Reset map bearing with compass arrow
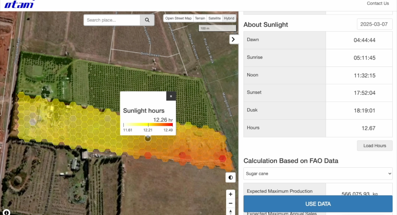Image resolution: width=397 pixels, height=215 pixels. tap(231, 212)
